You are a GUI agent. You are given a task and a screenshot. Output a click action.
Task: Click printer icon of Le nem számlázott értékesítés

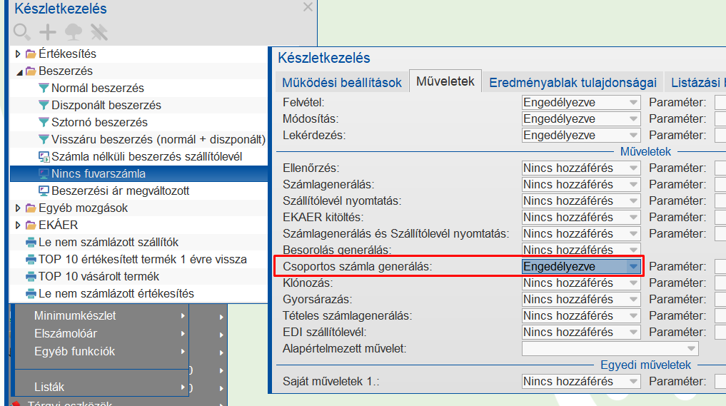point(31,293)
